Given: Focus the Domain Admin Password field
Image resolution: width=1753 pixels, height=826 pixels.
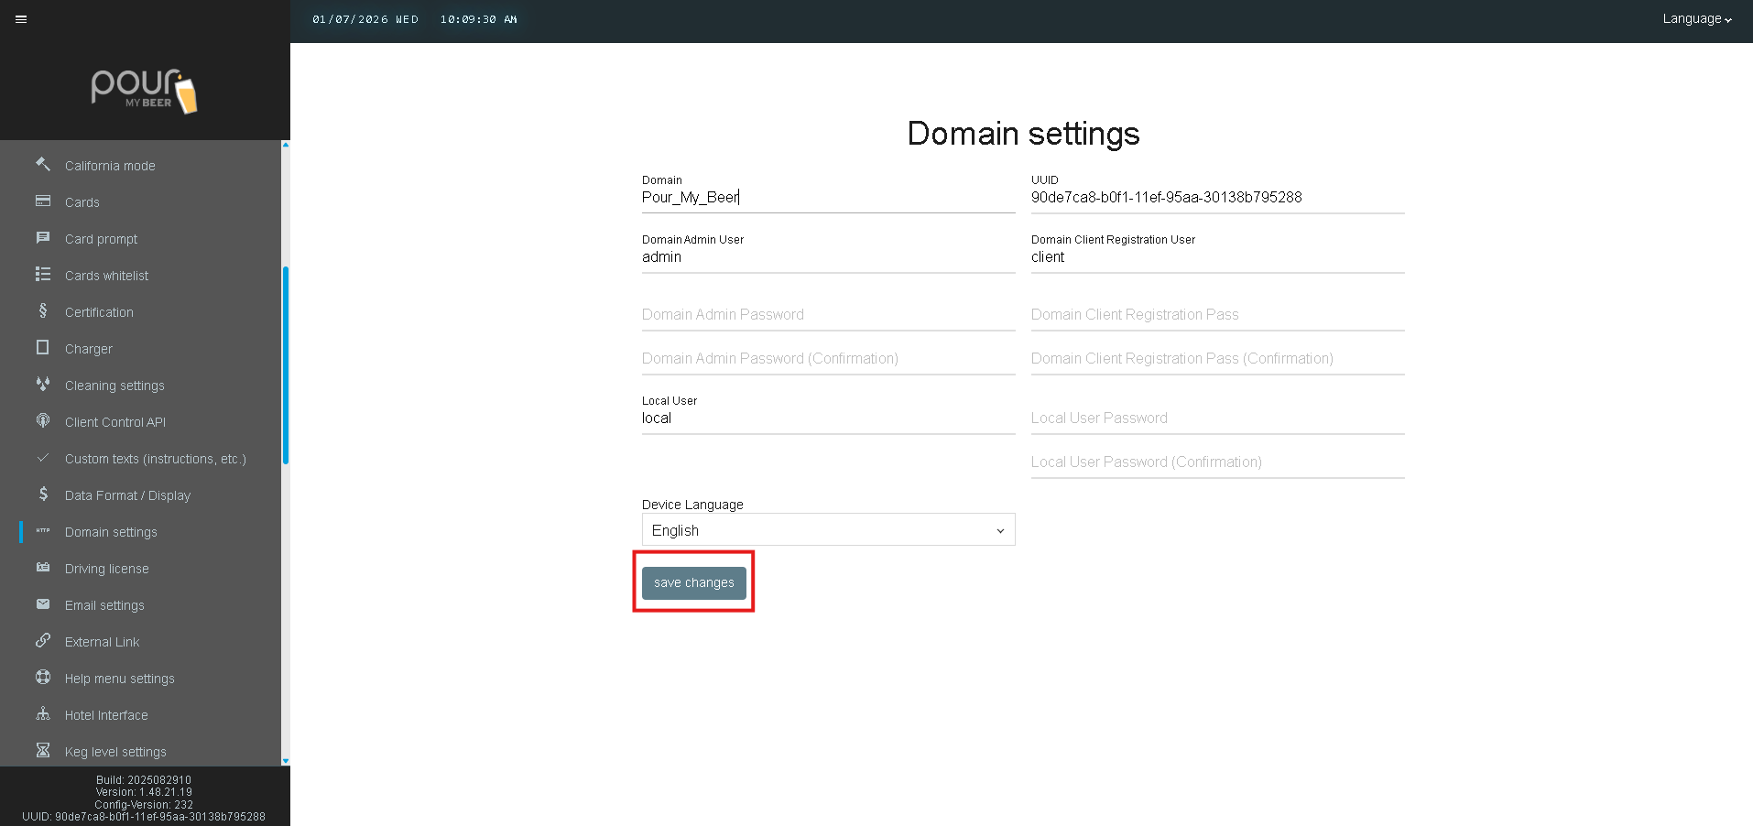Looking at the screenshot, I should click(828, 315).
